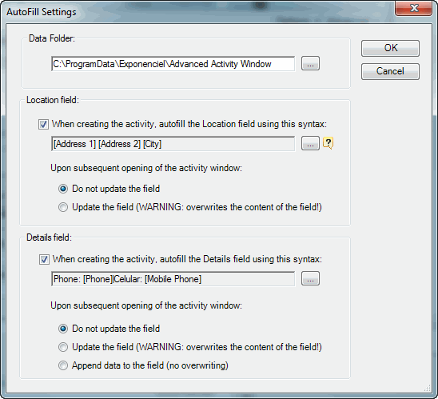Open the Details field syntax builder button
The width and height of the screenshot is (438, 399).
point(310,278)
